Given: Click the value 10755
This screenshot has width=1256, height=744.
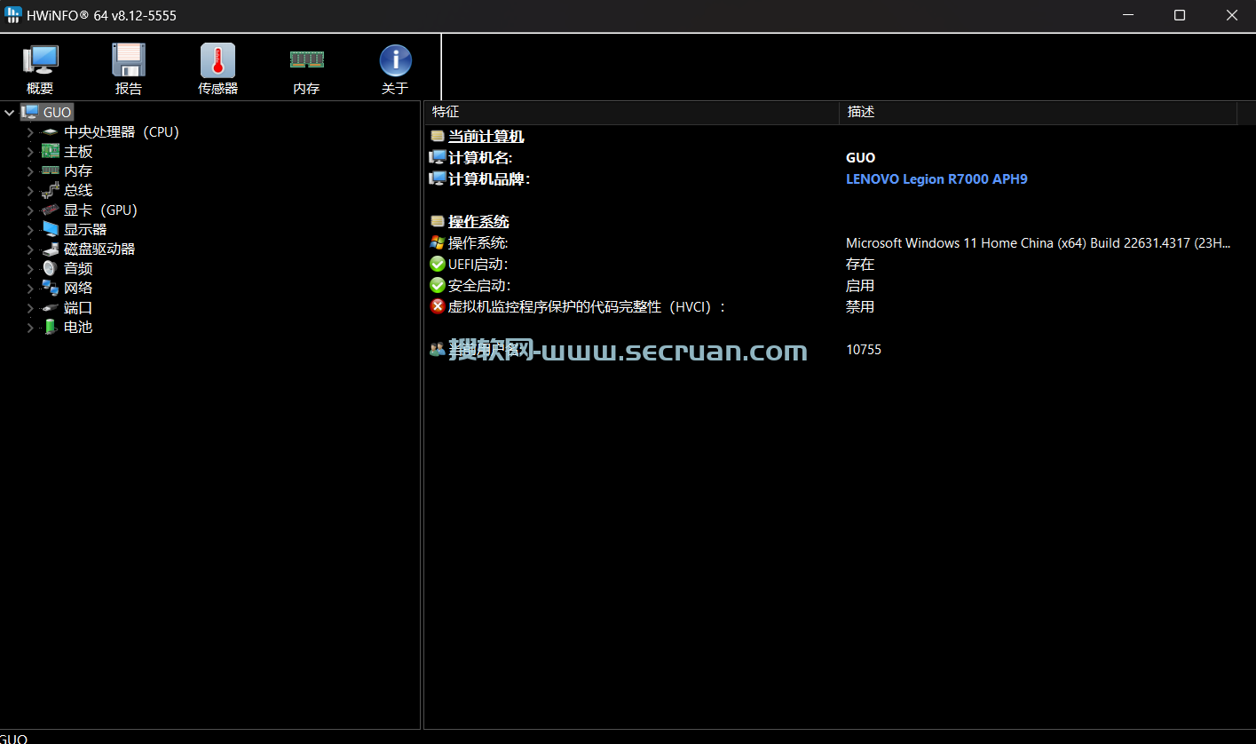Looking at the screenshot, I should tap(864, 350).
